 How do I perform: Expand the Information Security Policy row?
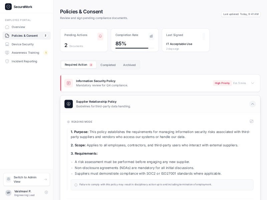pos(253,83)
